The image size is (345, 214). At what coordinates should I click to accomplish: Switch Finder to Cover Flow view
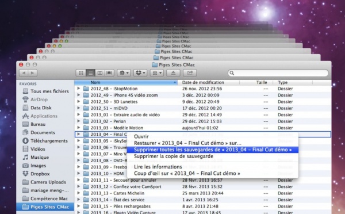click(x=109, y=73)
